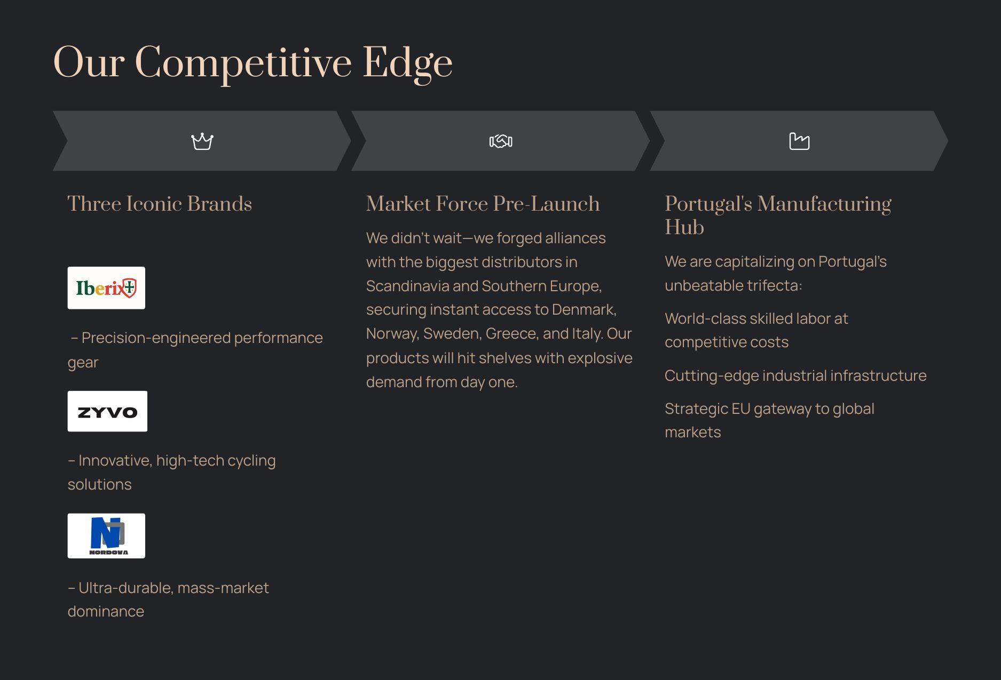Select the "Precision-engineered performance gear" text
The height and width of the screenshot is (680, 1001).
(x=195, y=350)
